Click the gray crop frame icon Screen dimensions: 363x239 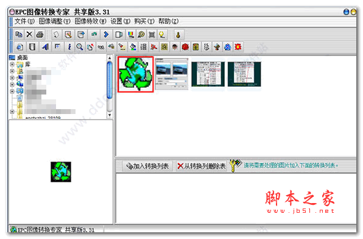coord(152,35)
